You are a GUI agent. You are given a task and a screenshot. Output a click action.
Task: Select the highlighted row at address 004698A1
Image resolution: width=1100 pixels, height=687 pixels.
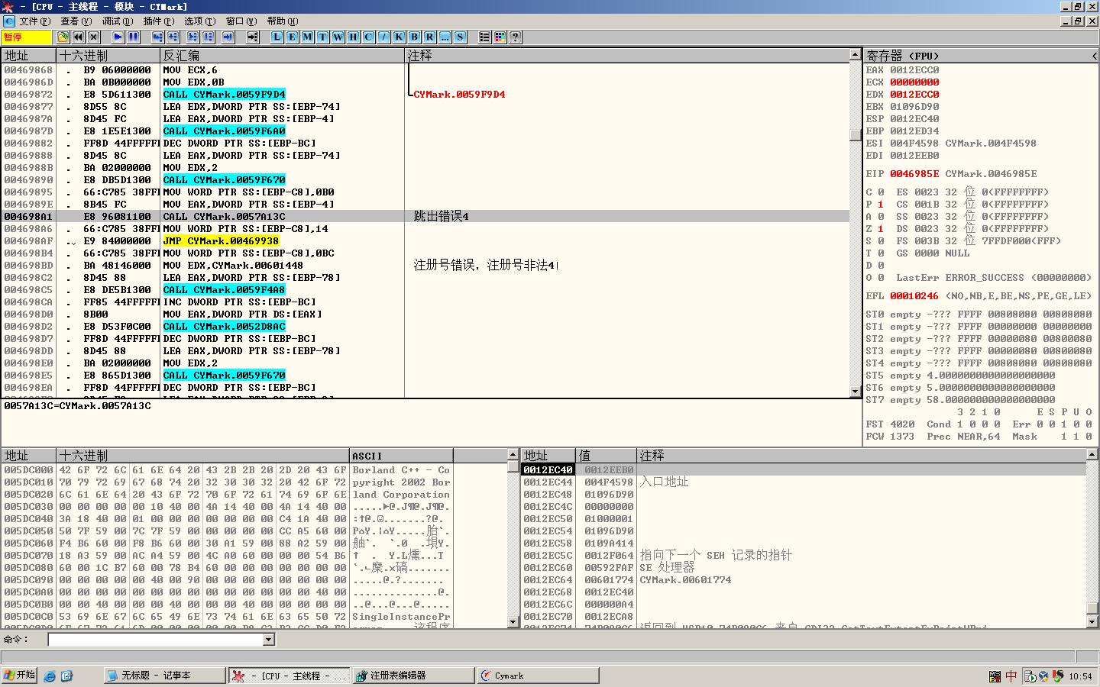425,216
